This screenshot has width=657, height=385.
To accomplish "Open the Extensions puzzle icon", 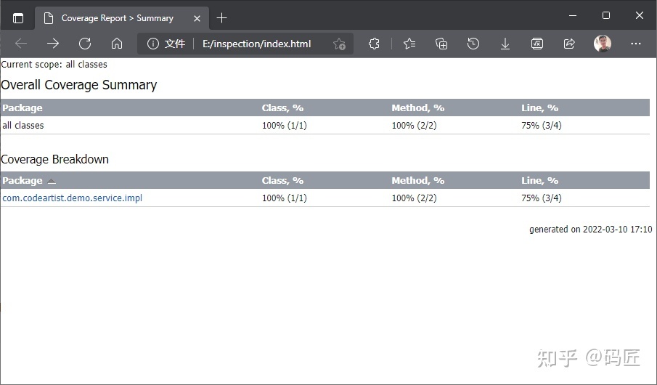I will pyautogui.click(x=374, y=44).
